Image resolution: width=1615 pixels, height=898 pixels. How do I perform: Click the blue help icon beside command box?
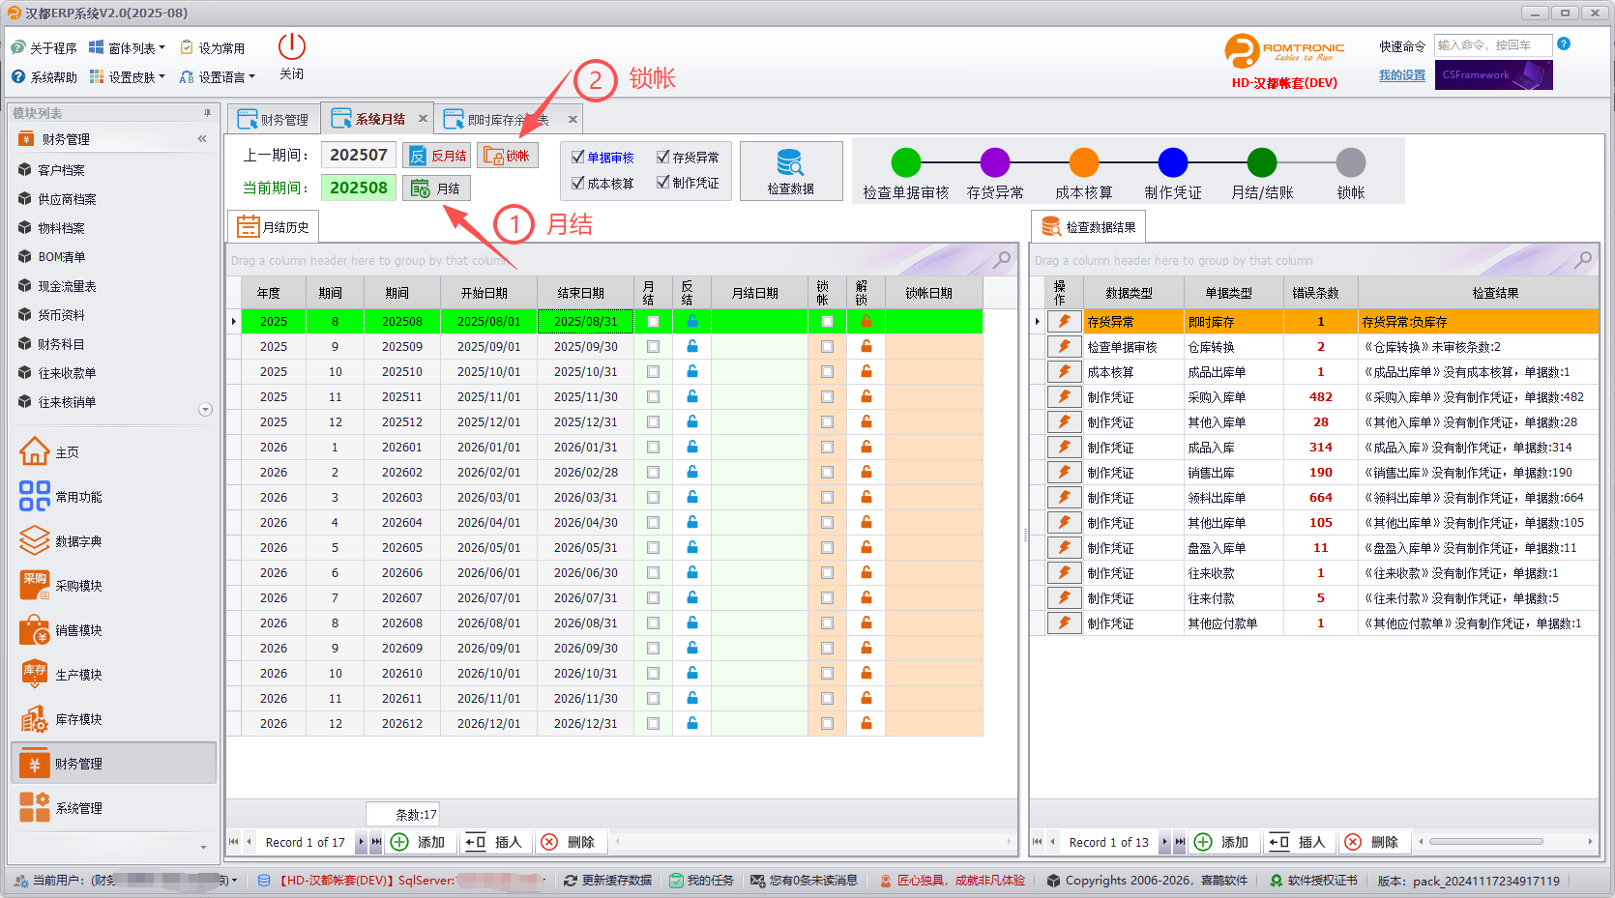(x=1564, y=44)
